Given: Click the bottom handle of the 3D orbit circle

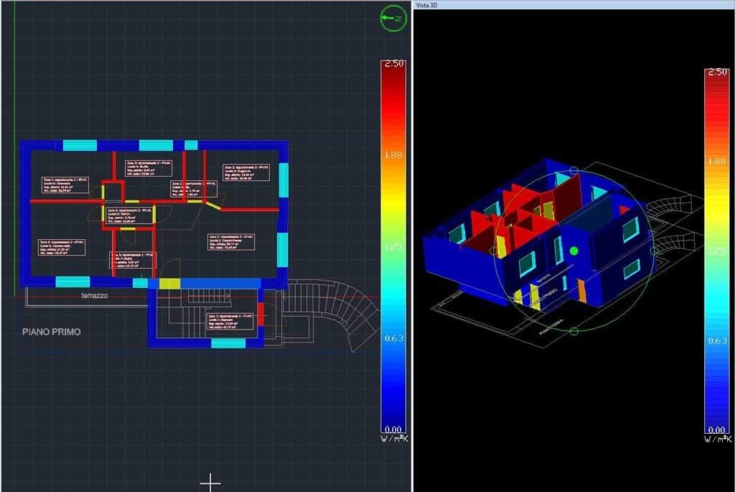Looking at the screenshot, I should [x=574, y=331].
